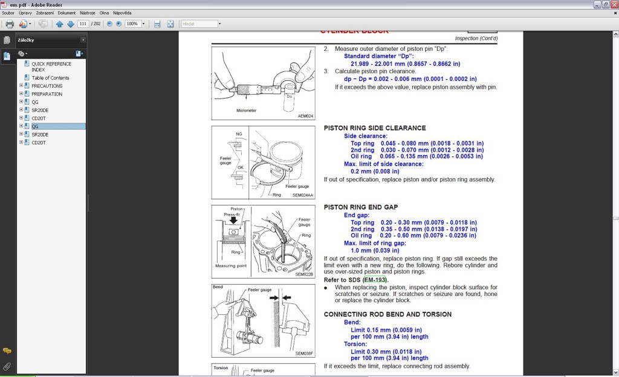Screen dimensions: 619x377
Task: Open the Dokument menu
Action: pyautogui.click(x=66, y=13)
